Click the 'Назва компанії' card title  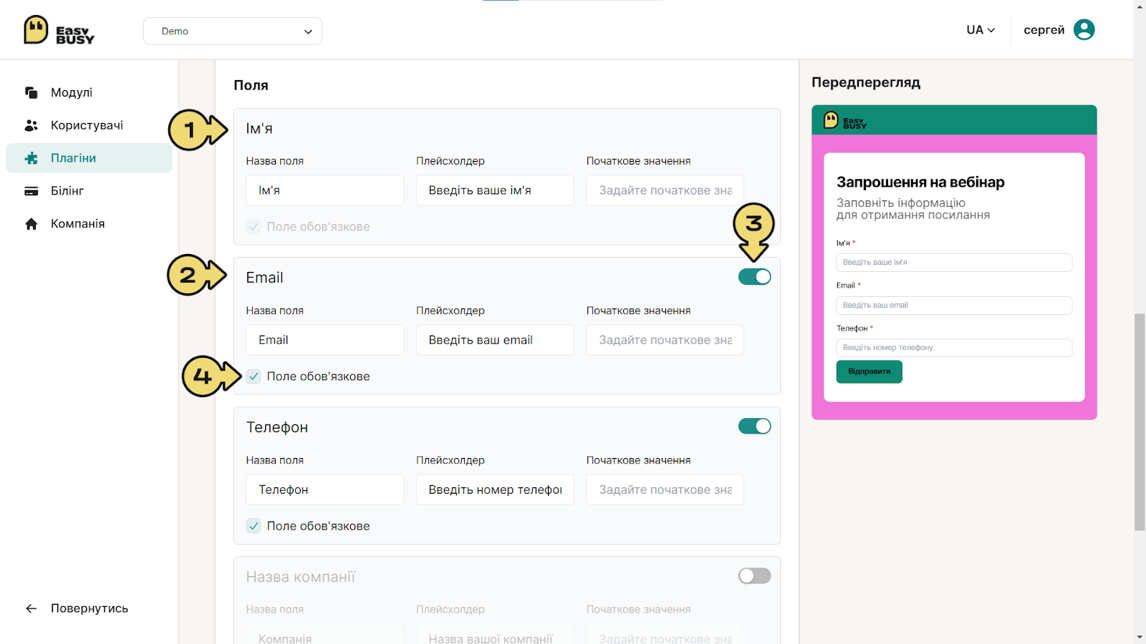(301, 577)
